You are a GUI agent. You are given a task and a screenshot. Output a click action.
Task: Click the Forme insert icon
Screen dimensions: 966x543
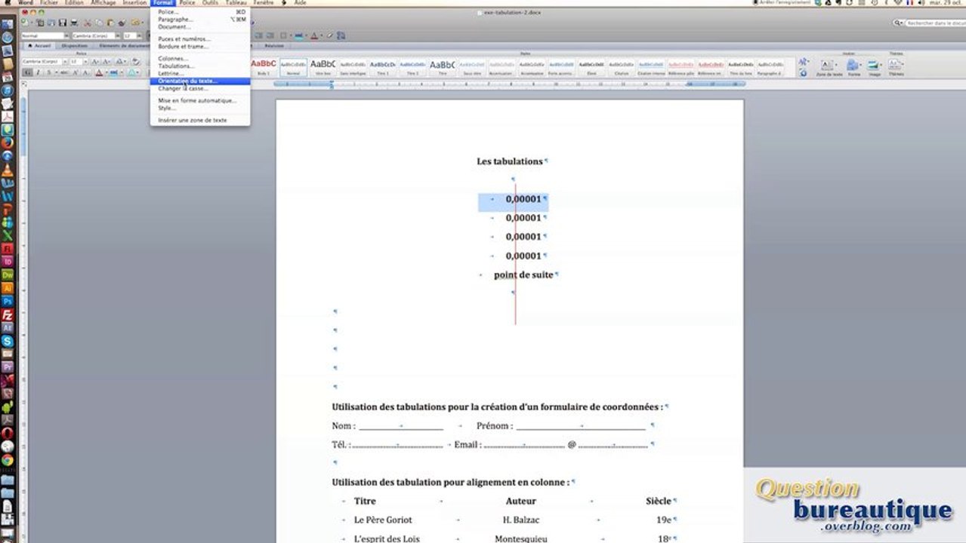[x=854, y=67]
